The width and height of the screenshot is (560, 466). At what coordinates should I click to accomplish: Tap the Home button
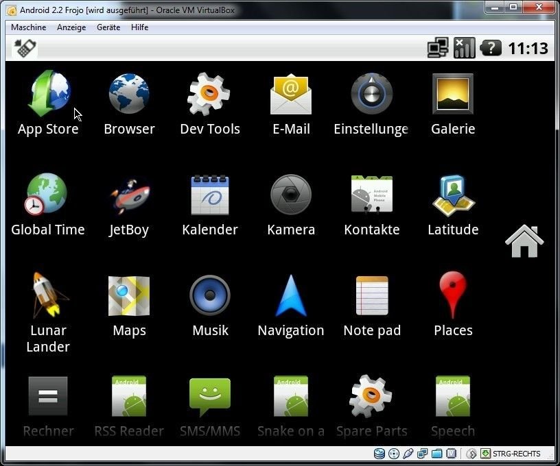pos(524,241)
